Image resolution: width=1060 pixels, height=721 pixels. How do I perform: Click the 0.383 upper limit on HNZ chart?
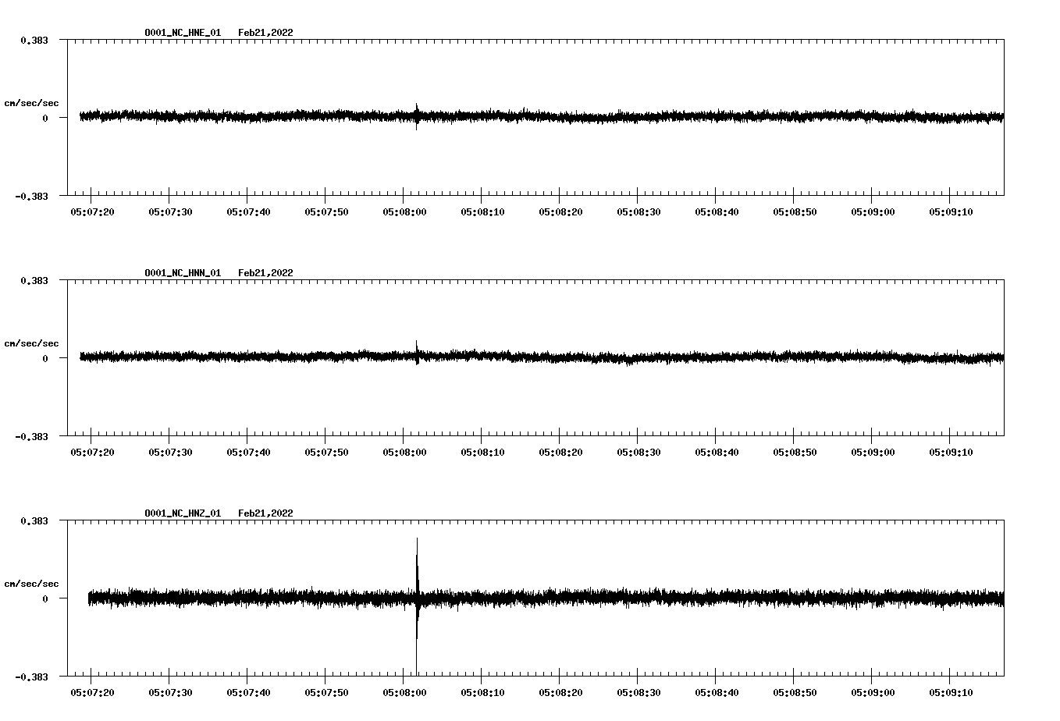pos(34,520)
